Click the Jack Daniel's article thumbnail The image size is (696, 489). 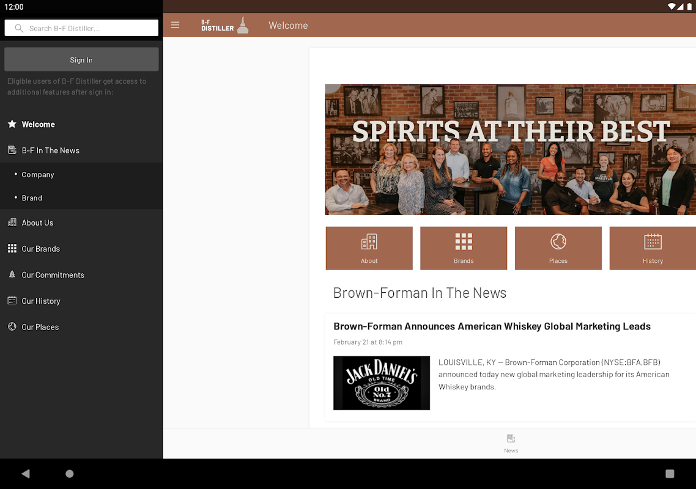[381, 383]
